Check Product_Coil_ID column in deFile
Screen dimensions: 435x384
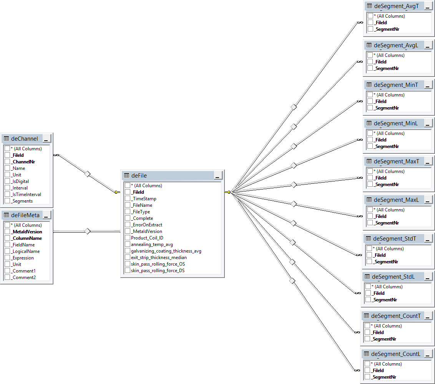coord(128,238)
